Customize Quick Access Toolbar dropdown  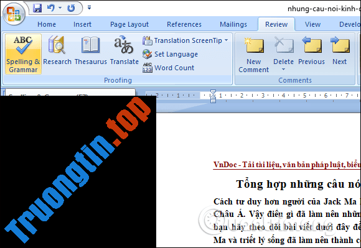coord(90,8)
